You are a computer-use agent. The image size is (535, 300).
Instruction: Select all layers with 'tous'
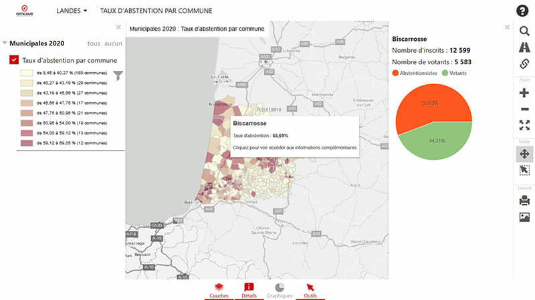[x=94, y=43]
